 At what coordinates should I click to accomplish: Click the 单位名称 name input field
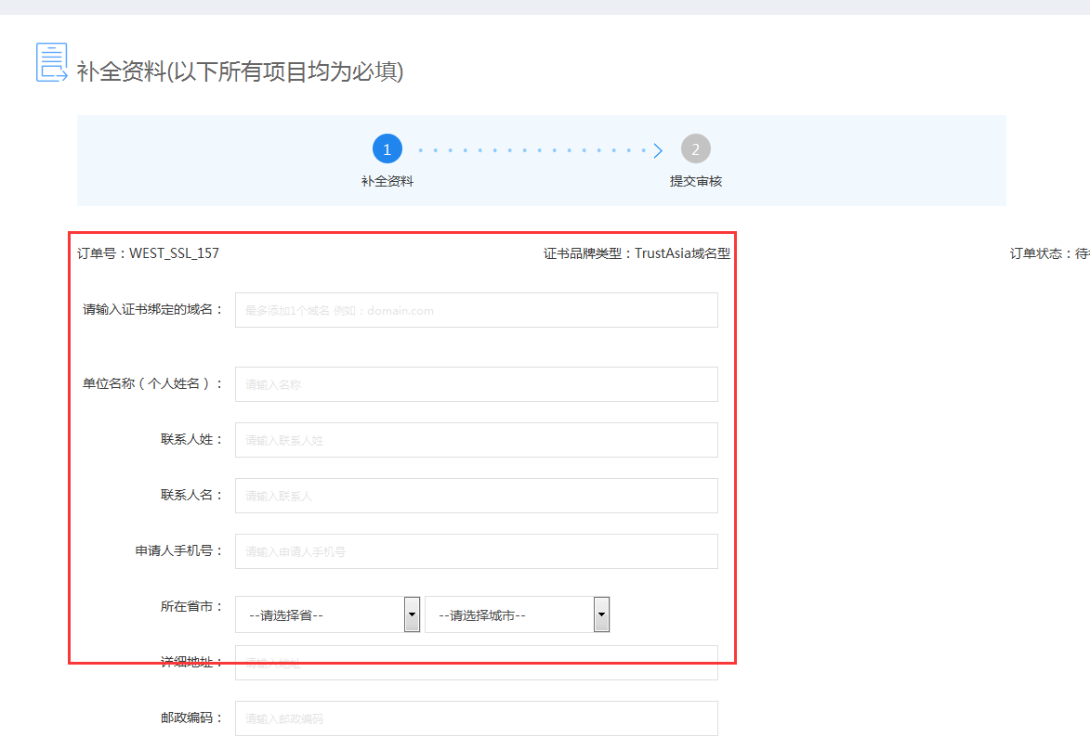[x=476, y=383]
